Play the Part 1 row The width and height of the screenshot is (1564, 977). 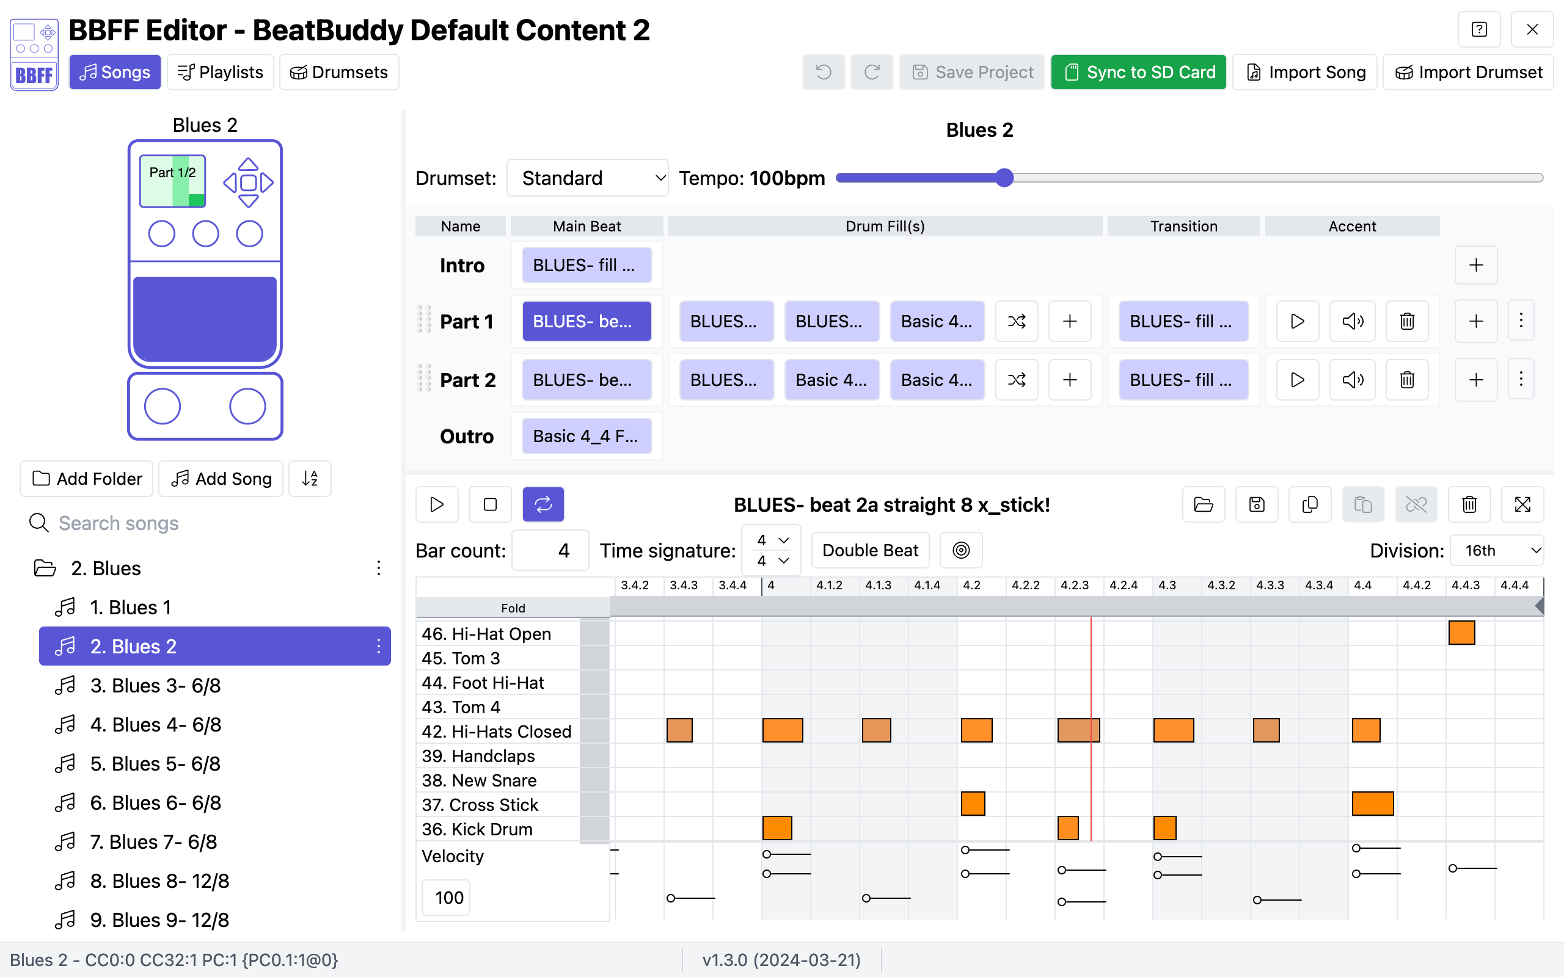1297,321
